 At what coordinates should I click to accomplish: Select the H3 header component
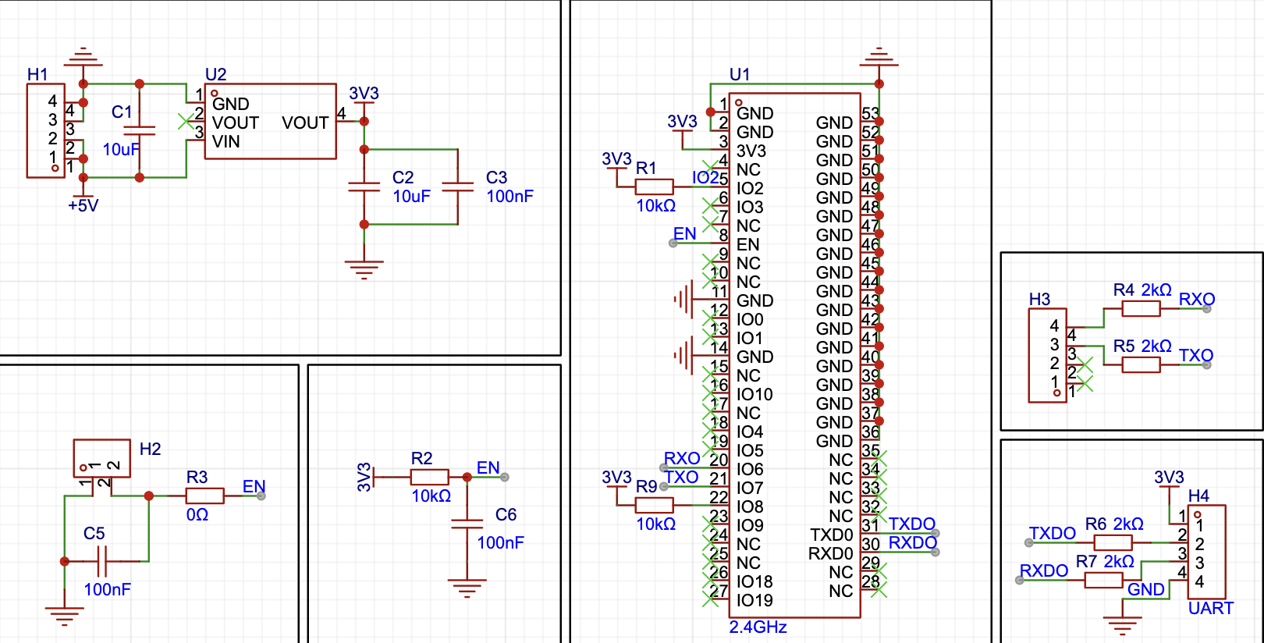pos(1047,356)
